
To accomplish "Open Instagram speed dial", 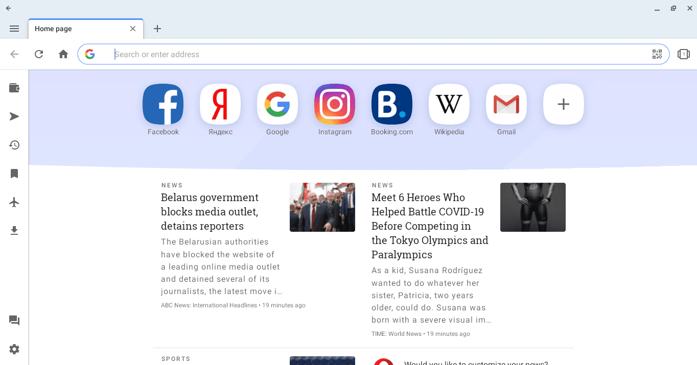I will click(x=335, y=104).
